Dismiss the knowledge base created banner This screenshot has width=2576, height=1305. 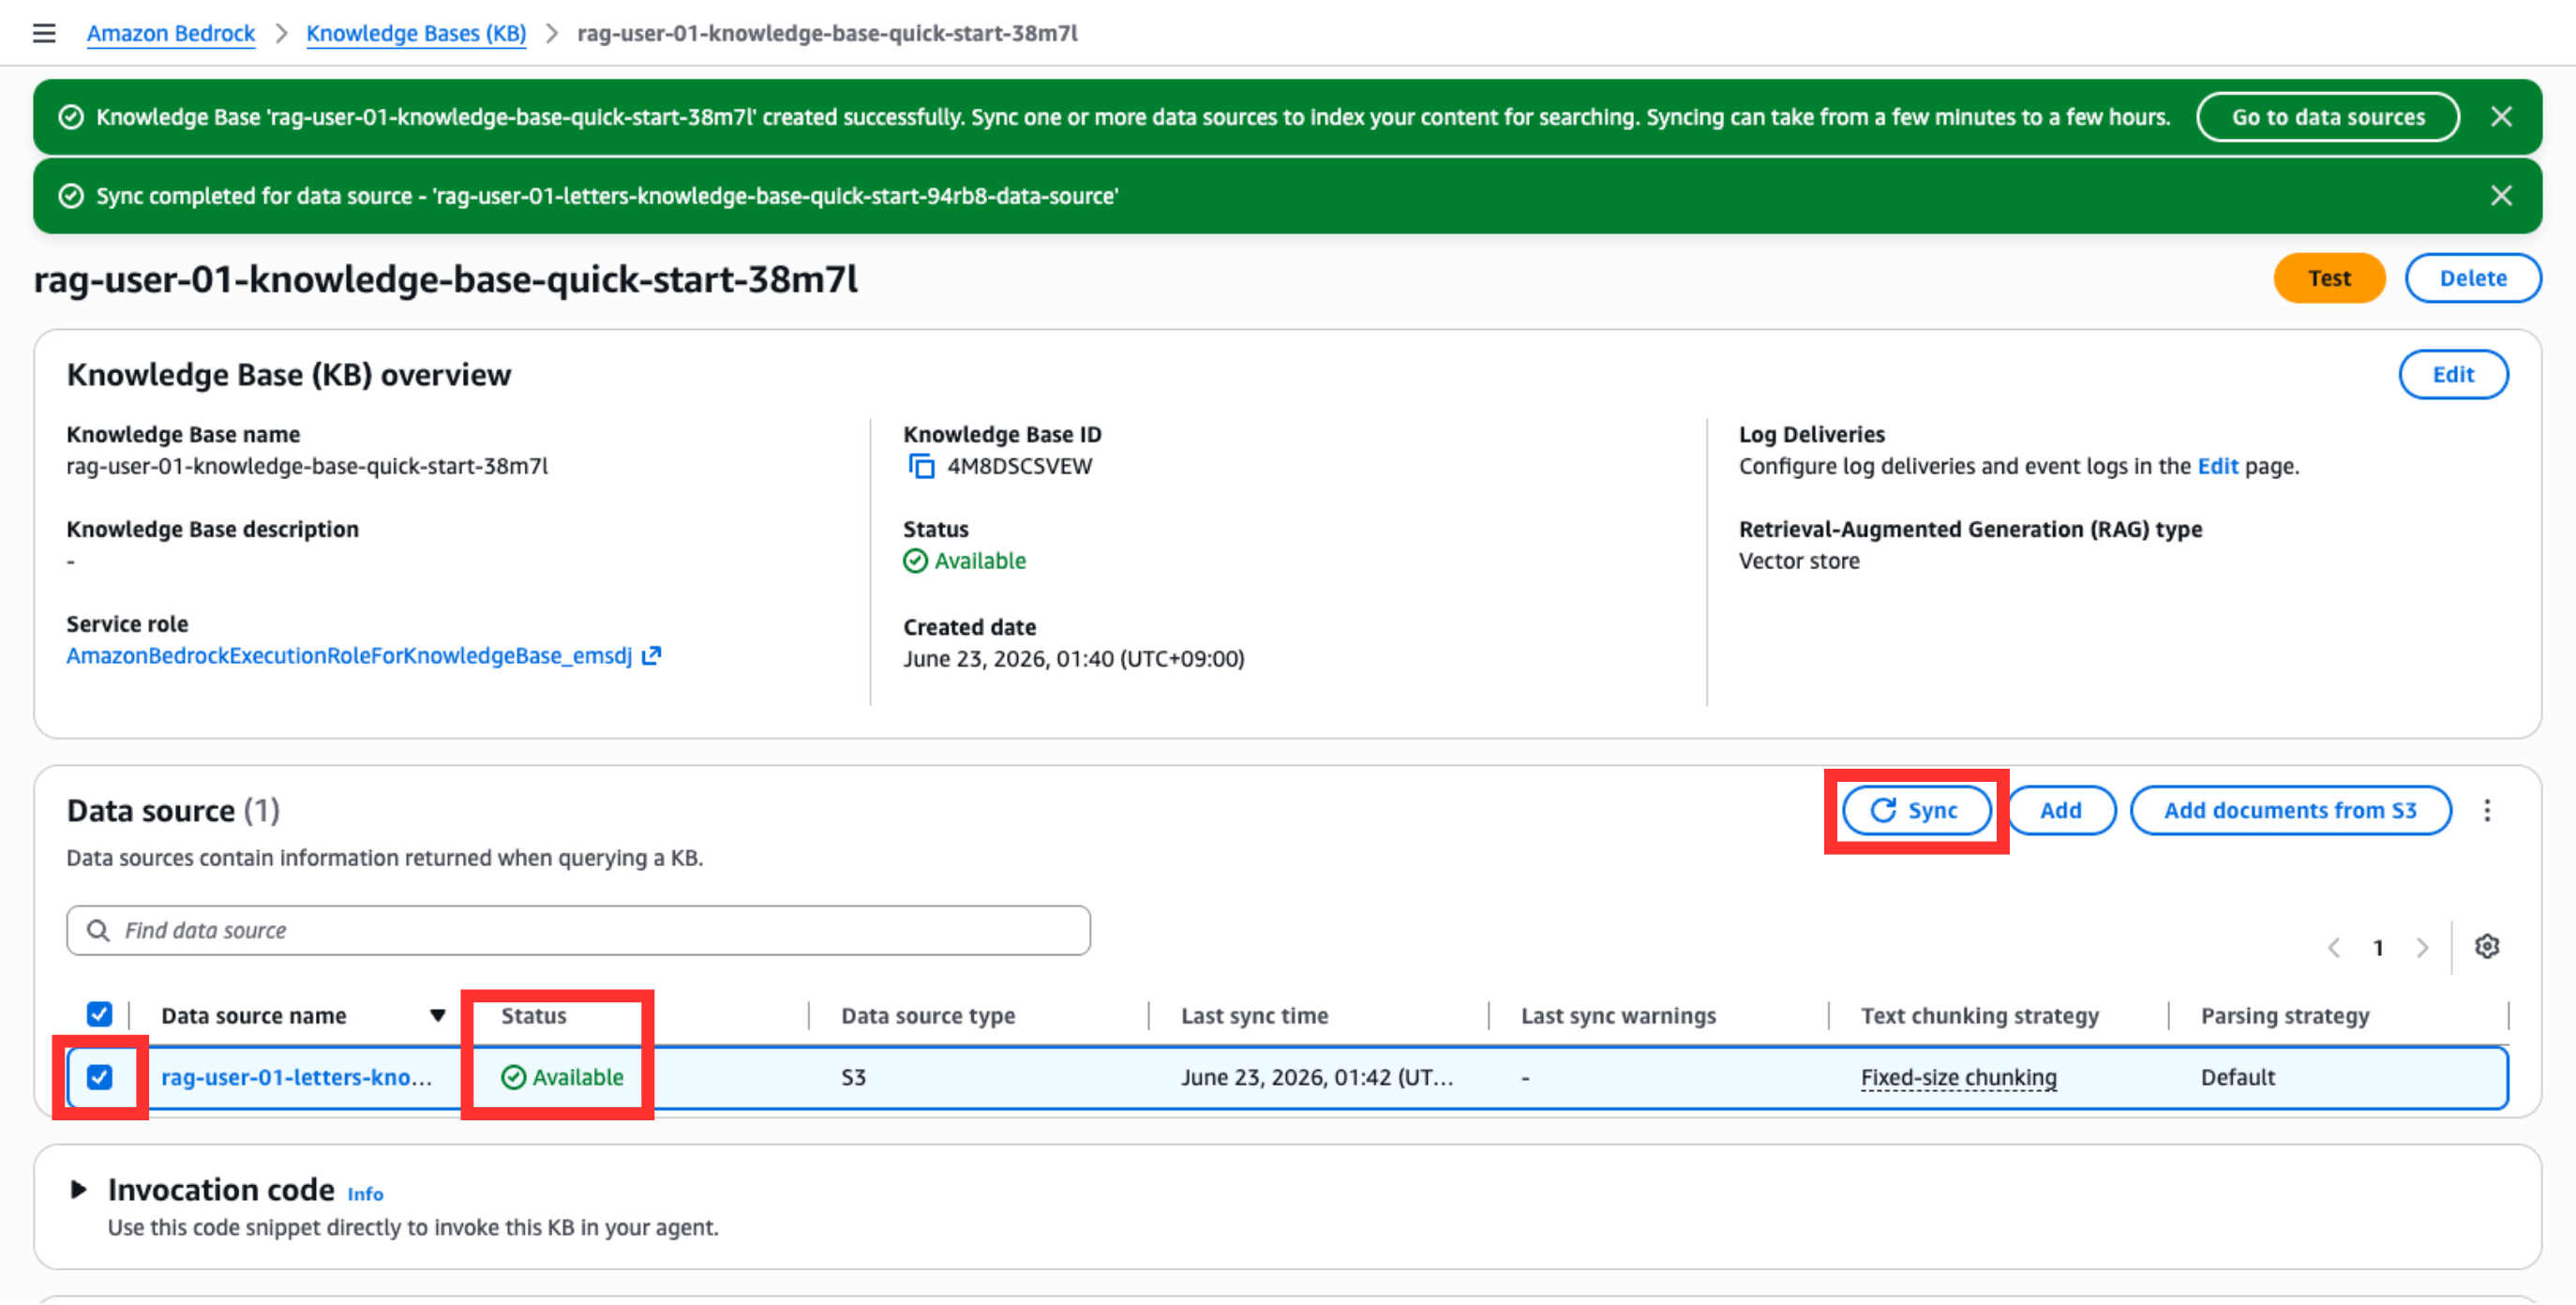pos(2501,117)
